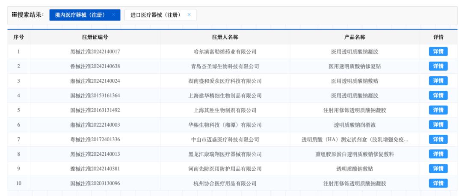
Task: Open 详情 for 华熙生物科技（湘潭）有限公司
Action: (438, 125)
